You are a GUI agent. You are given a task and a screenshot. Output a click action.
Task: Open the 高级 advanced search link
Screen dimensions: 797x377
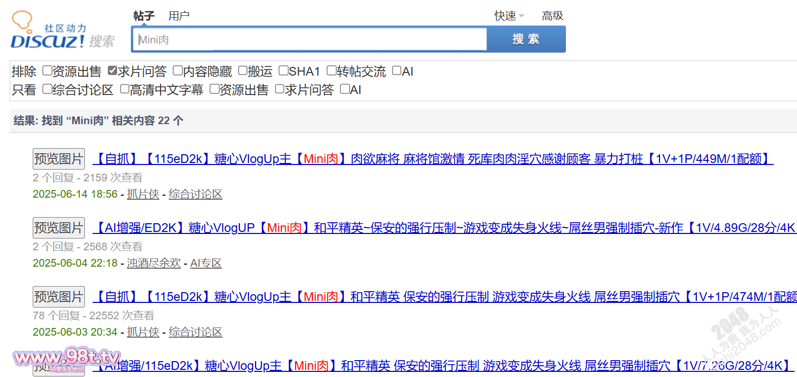point(552,16)
